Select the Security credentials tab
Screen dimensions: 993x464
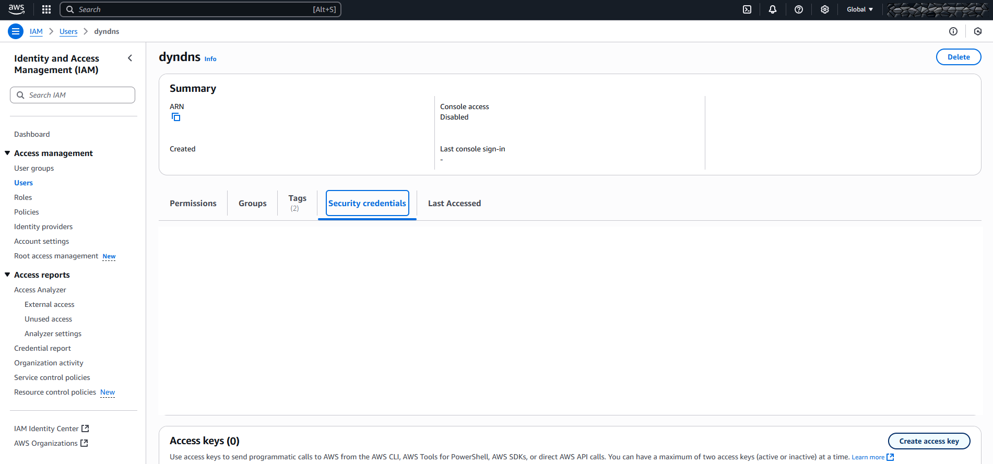tap(367, 204)
